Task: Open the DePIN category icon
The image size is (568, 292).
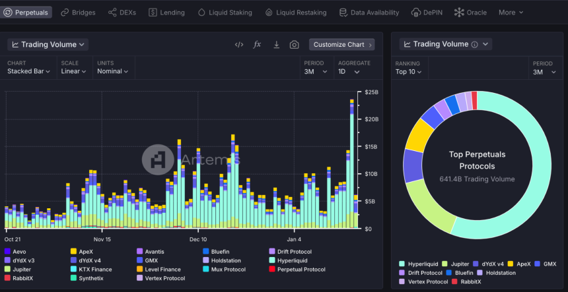Action: [416, 13]
